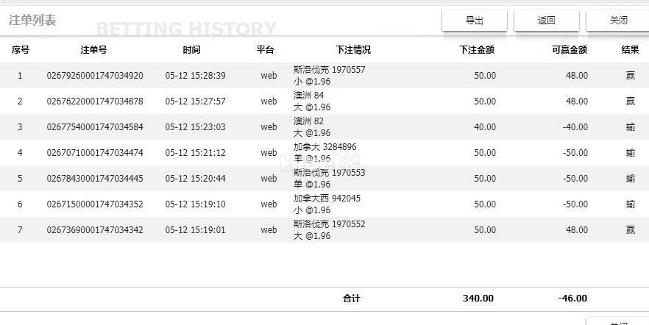The width and height of the screenshot is (649, 325).
Task: Select the 下注情况 column header
Action: tap(353, 50)
